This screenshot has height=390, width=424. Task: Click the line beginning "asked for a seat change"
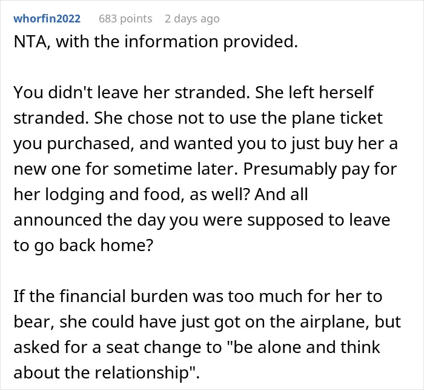tap(197, 348)
